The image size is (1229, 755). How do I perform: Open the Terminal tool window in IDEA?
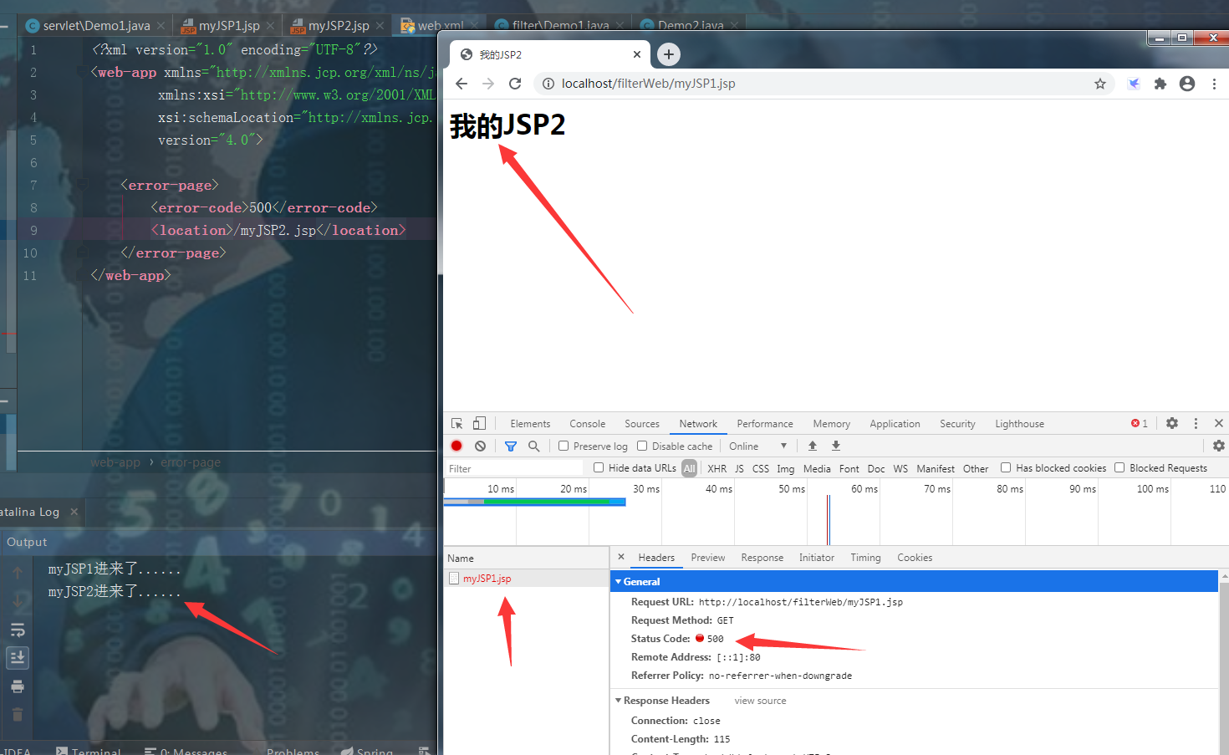(x=89, y=752)
